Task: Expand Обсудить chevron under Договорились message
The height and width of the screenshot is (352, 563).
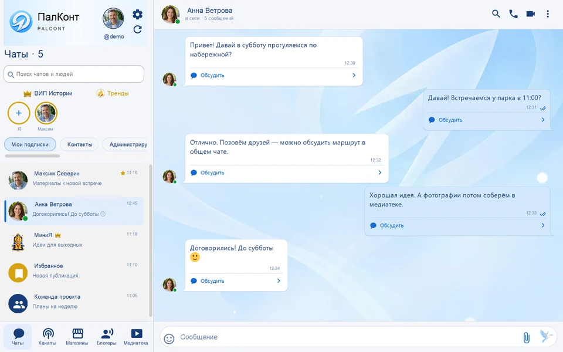Action: [x=279, y=281]
